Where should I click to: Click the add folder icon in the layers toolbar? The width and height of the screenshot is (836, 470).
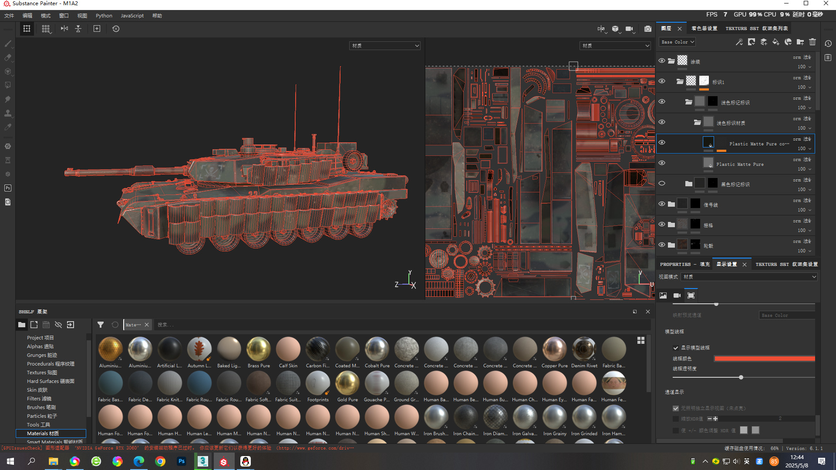coord(800,42)
